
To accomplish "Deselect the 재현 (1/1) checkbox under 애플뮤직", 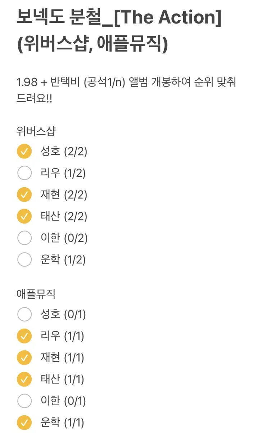I will coord(24,358).
